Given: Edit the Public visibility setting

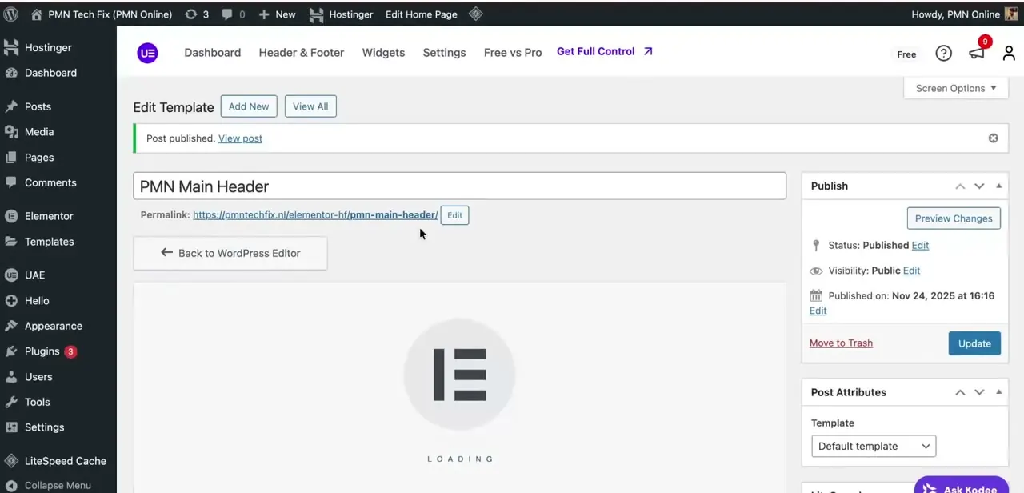Looking at the screenshot, I should point(911,271).
